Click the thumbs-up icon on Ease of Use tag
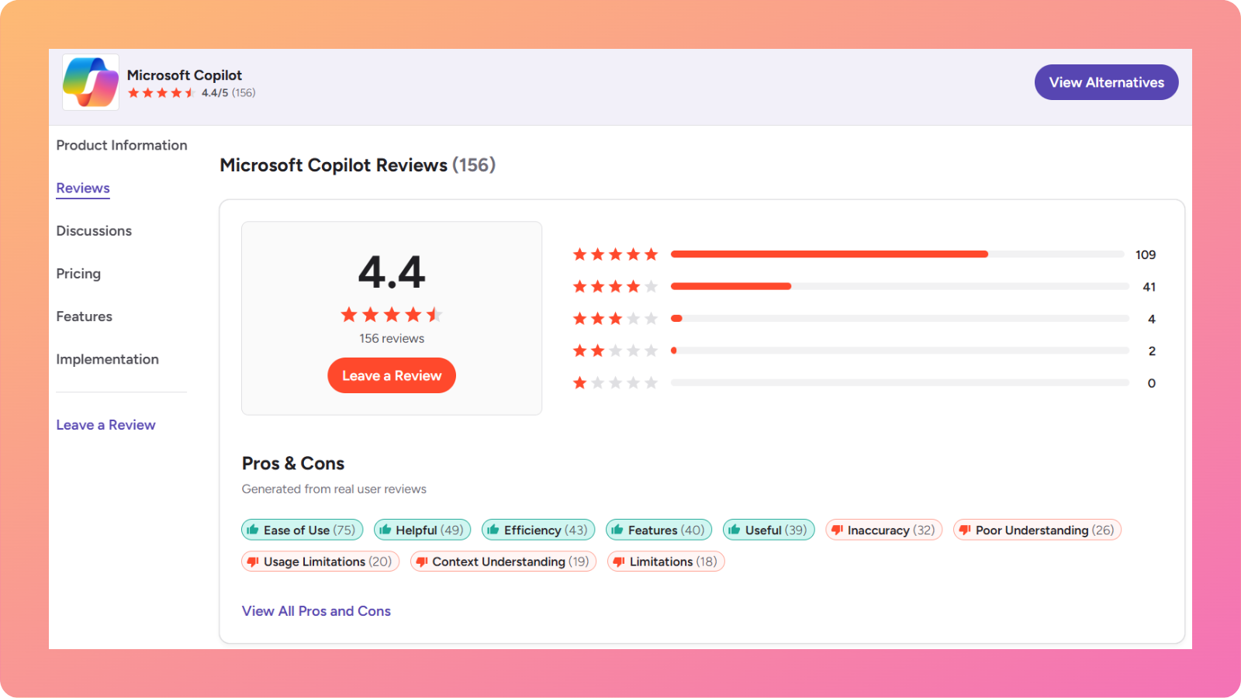The image size is (1241, 698). point(254,530)
